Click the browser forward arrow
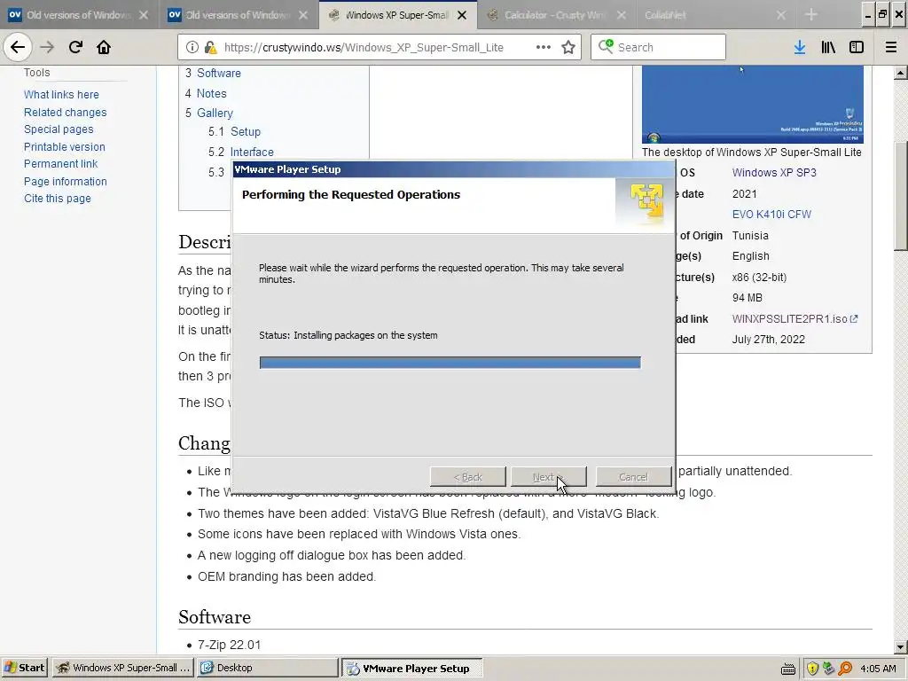Screen dimensions: 908x681 tap(47, 47)
